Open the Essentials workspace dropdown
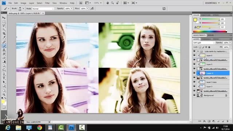Screen dimensions: 233x131 [212, 3]
